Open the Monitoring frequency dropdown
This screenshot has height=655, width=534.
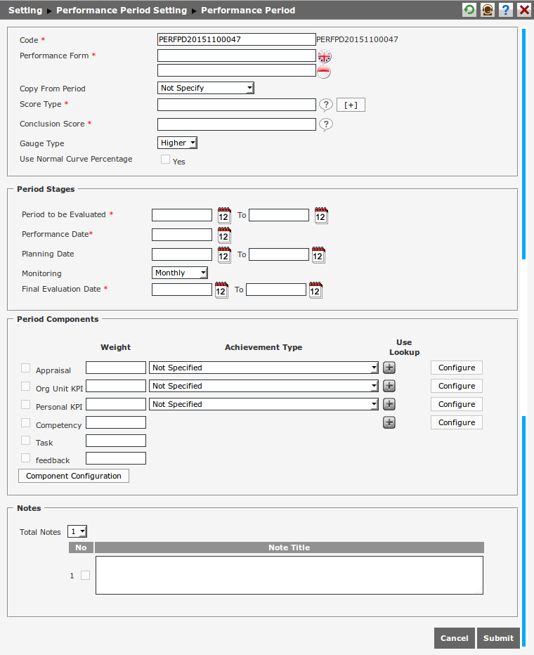(x=180, y=273)
